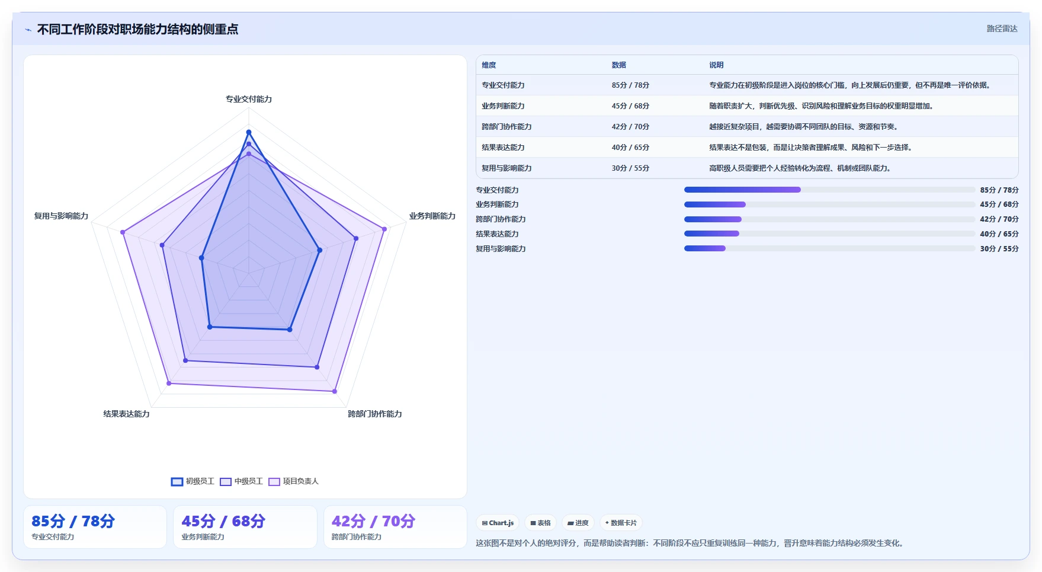The height and width of the screenshot is (572, 1042).
Task: Click the description starting 随着职责扩大
Action: coord(823,106)
